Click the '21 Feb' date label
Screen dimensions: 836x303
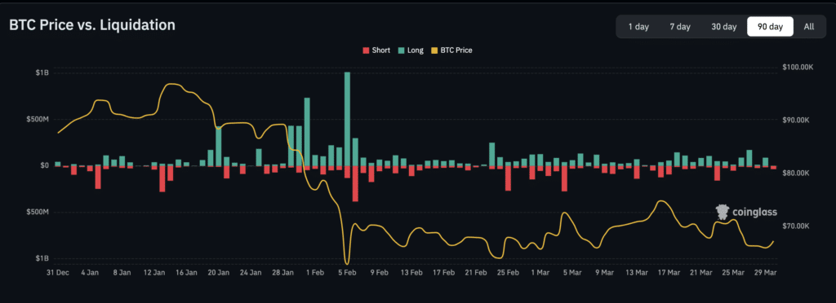click(x=476, y=272)
